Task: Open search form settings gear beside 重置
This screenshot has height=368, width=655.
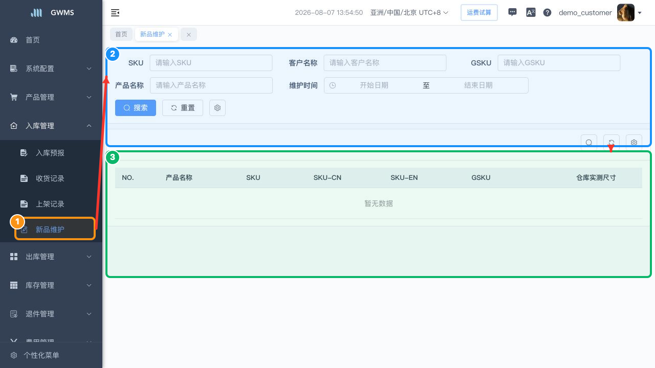Action: 217,108
